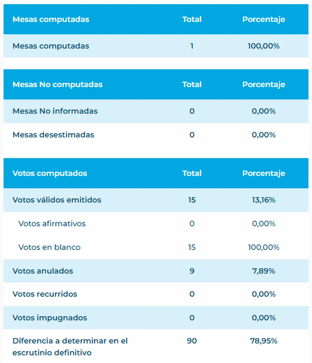This screenshot has height=363, width=312.
Task: Click the 'Votos computados' section header
Action: coord(50,173)
